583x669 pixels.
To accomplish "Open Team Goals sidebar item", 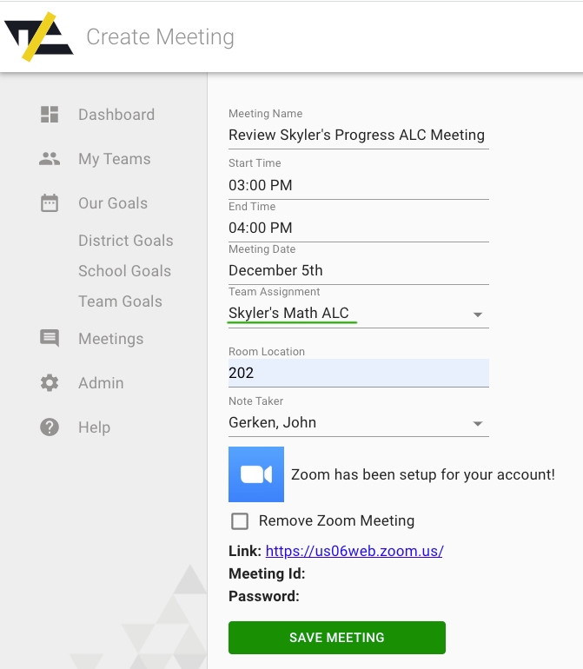I will (121, 301).
